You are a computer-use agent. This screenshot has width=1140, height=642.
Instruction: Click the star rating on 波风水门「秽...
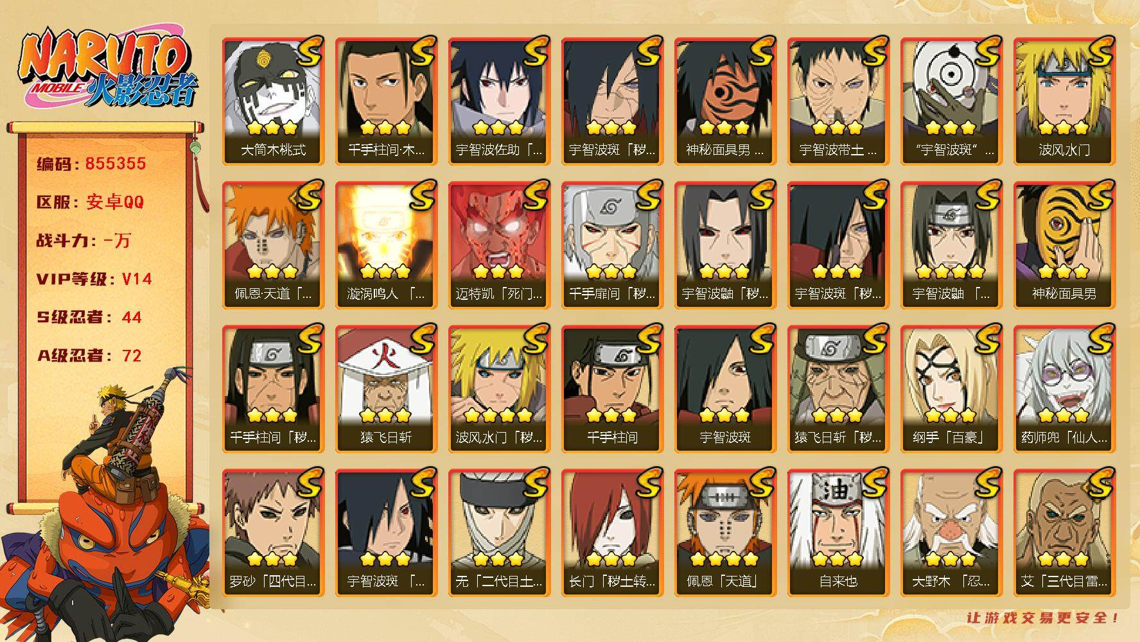(x=498, y=415)
